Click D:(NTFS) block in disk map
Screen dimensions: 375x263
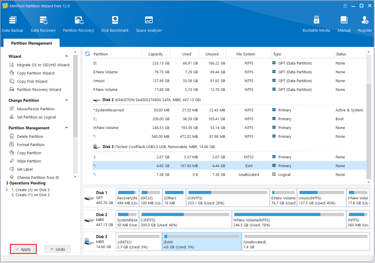pyautogui.click(x=228, y=198)
